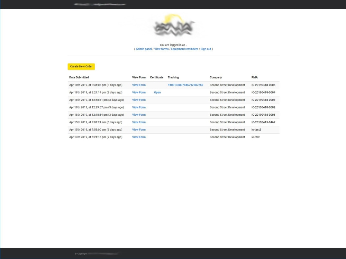
Task: View Form for RMA IC-20190415-0467
Action: (x=139, y=122)
